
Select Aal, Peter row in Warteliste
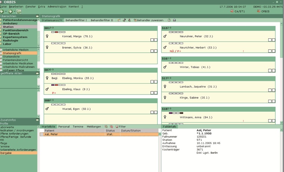[75, 134]
